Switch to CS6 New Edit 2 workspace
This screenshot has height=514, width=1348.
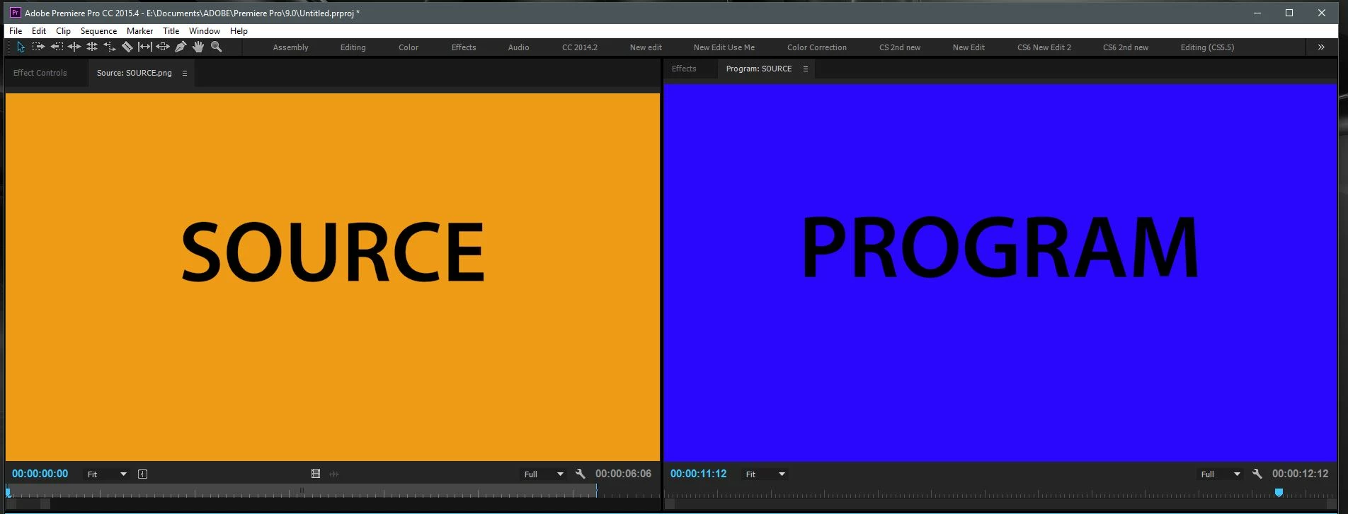(x=1044, y=47)
